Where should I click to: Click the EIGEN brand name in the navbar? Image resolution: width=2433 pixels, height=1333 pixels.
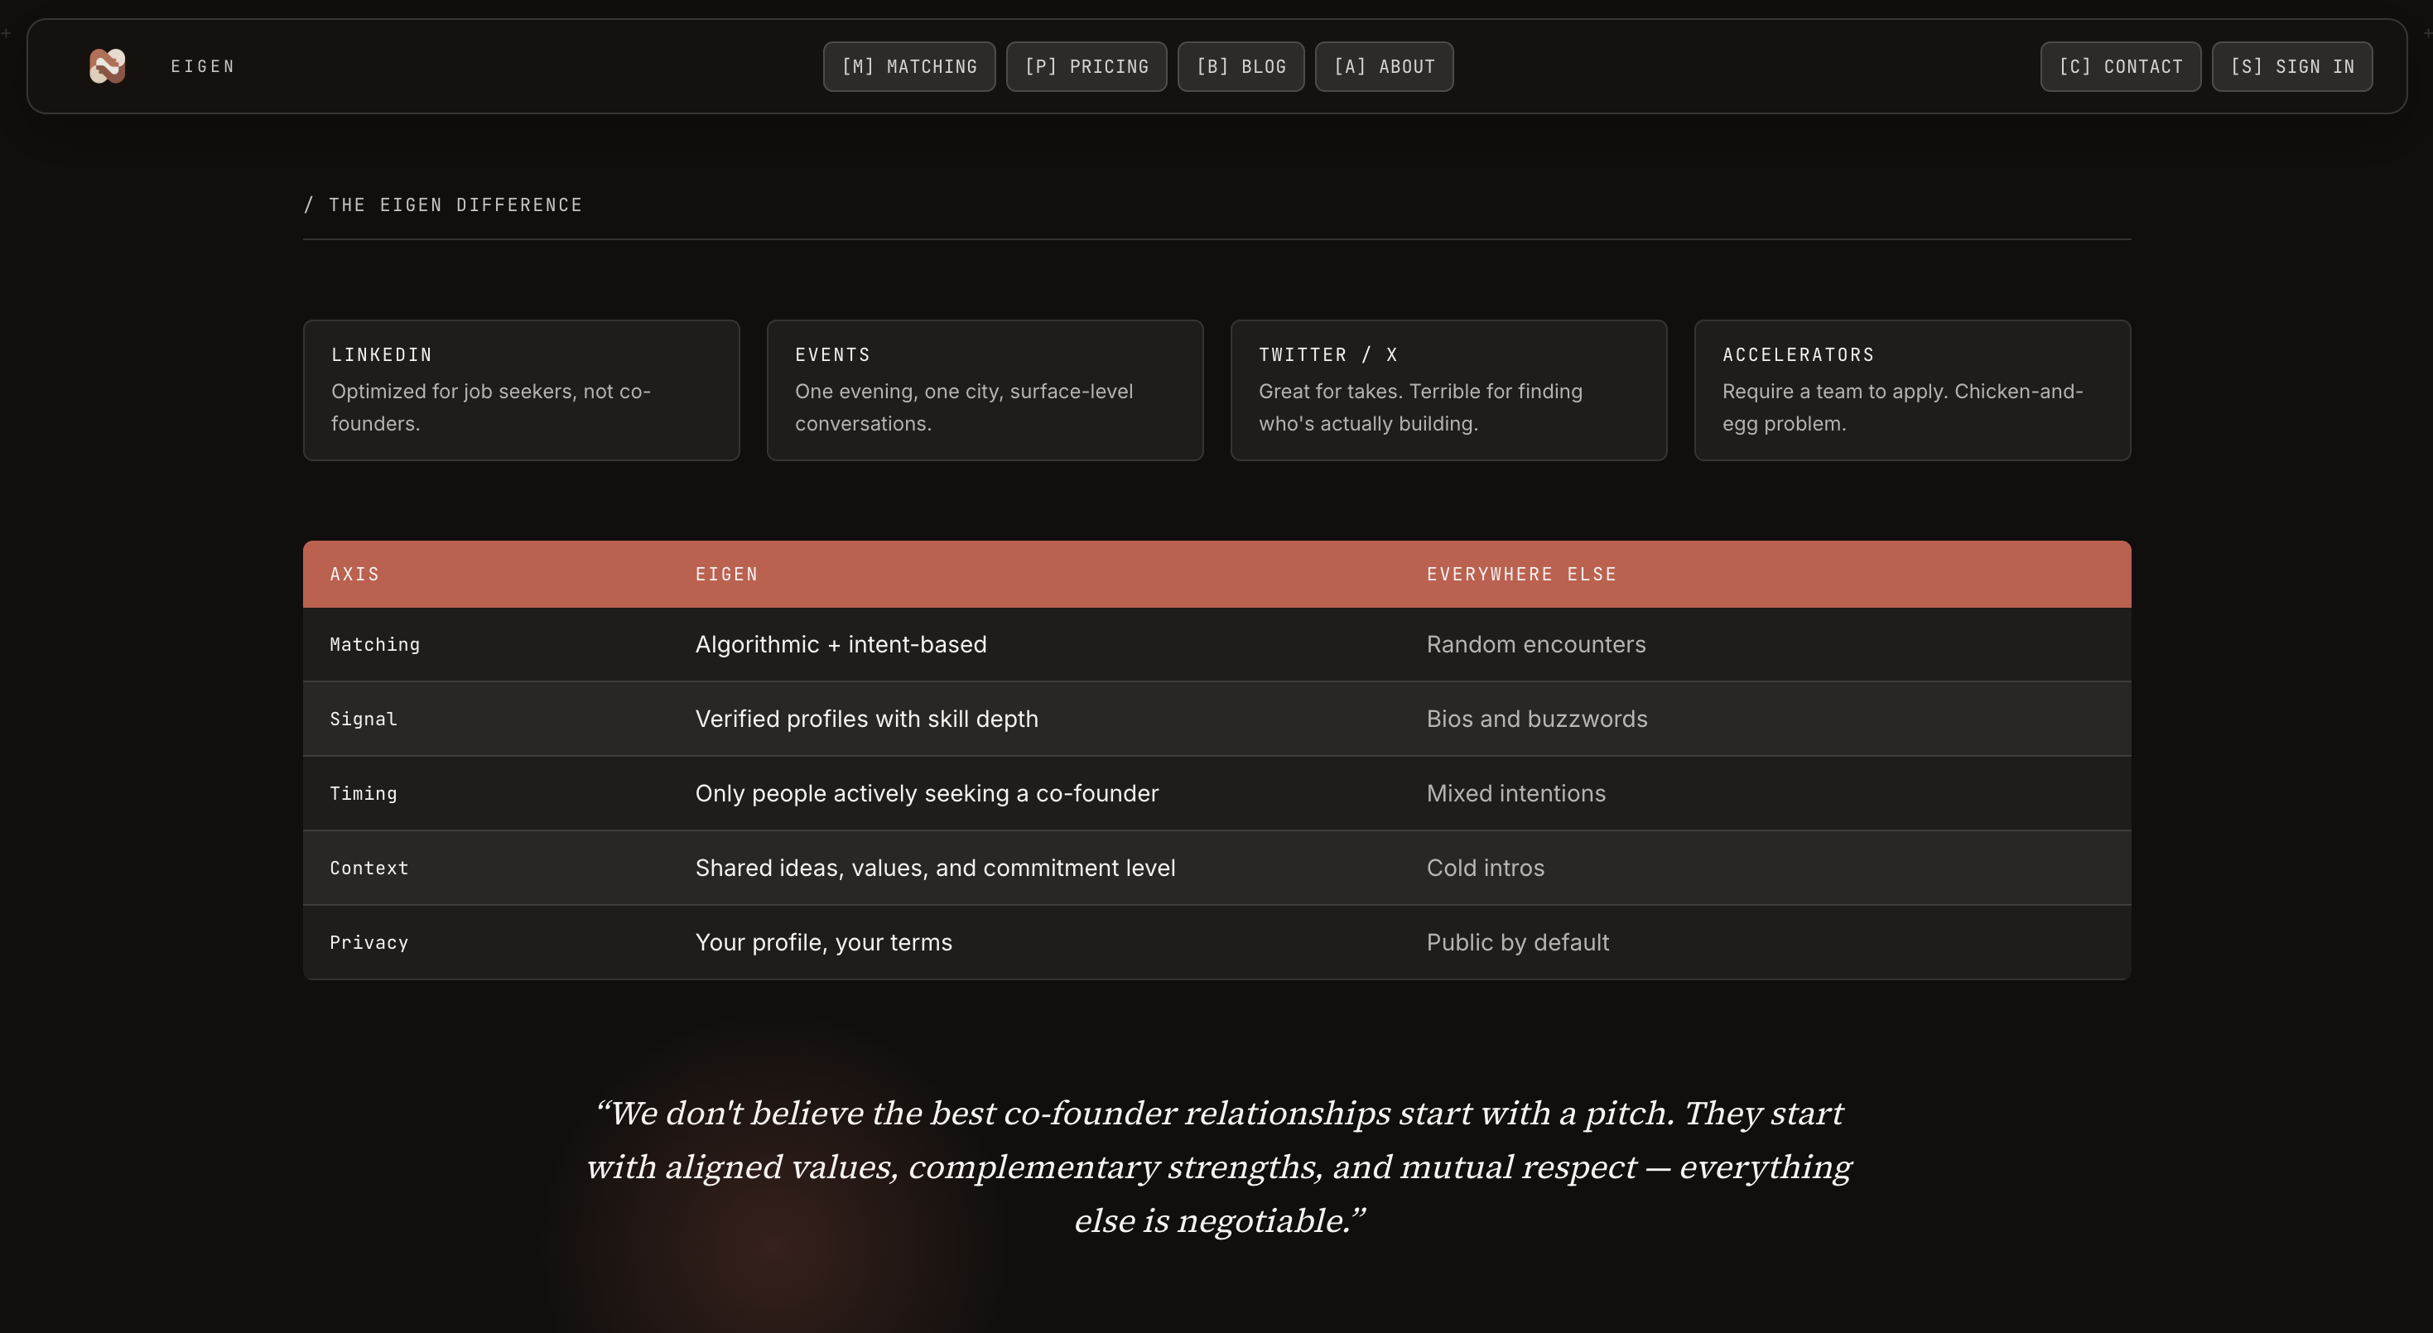[x=202, y=66]
